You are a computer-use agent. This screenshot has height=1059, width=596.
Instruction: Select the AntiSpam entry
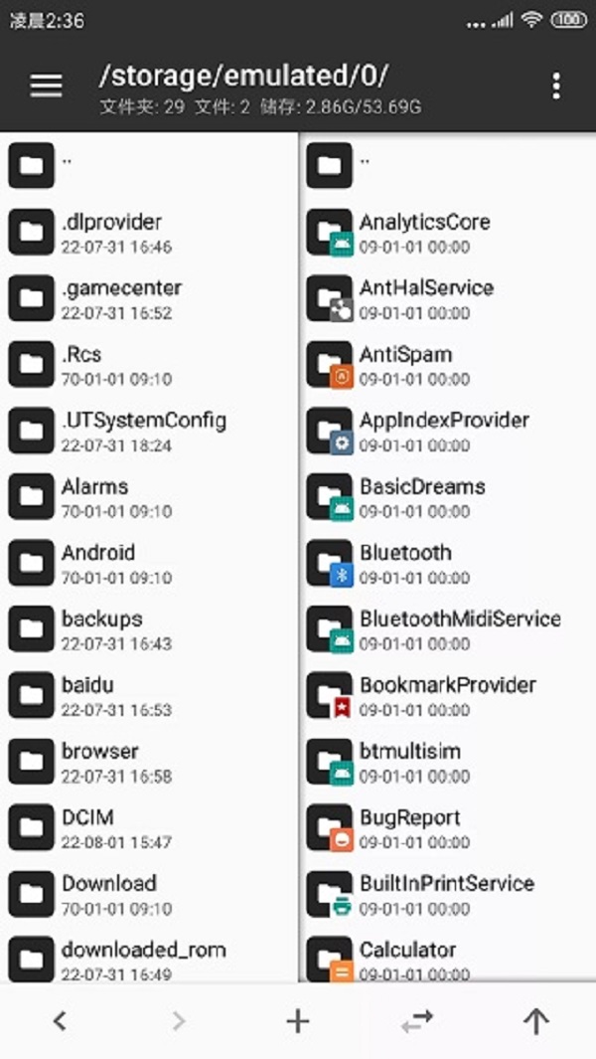point(448,365)
